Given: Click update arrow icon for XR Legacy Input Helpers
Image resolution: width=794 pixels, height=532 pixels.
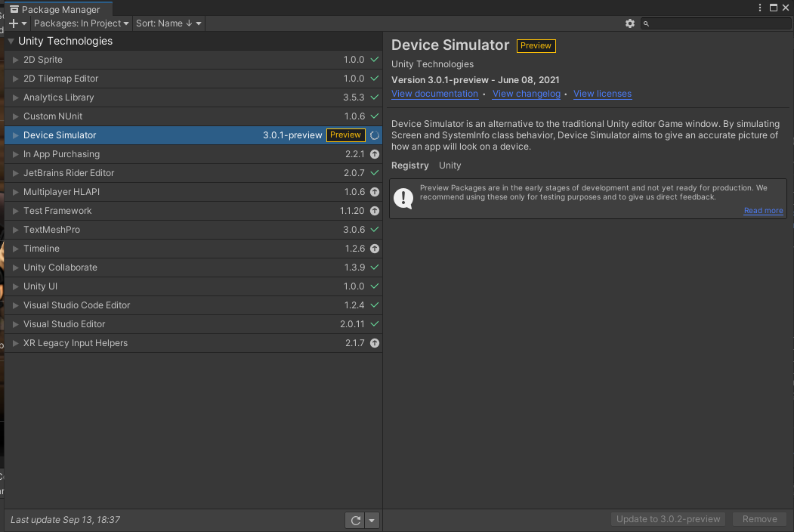Looking at the screenshot, I should click(375, 343).
